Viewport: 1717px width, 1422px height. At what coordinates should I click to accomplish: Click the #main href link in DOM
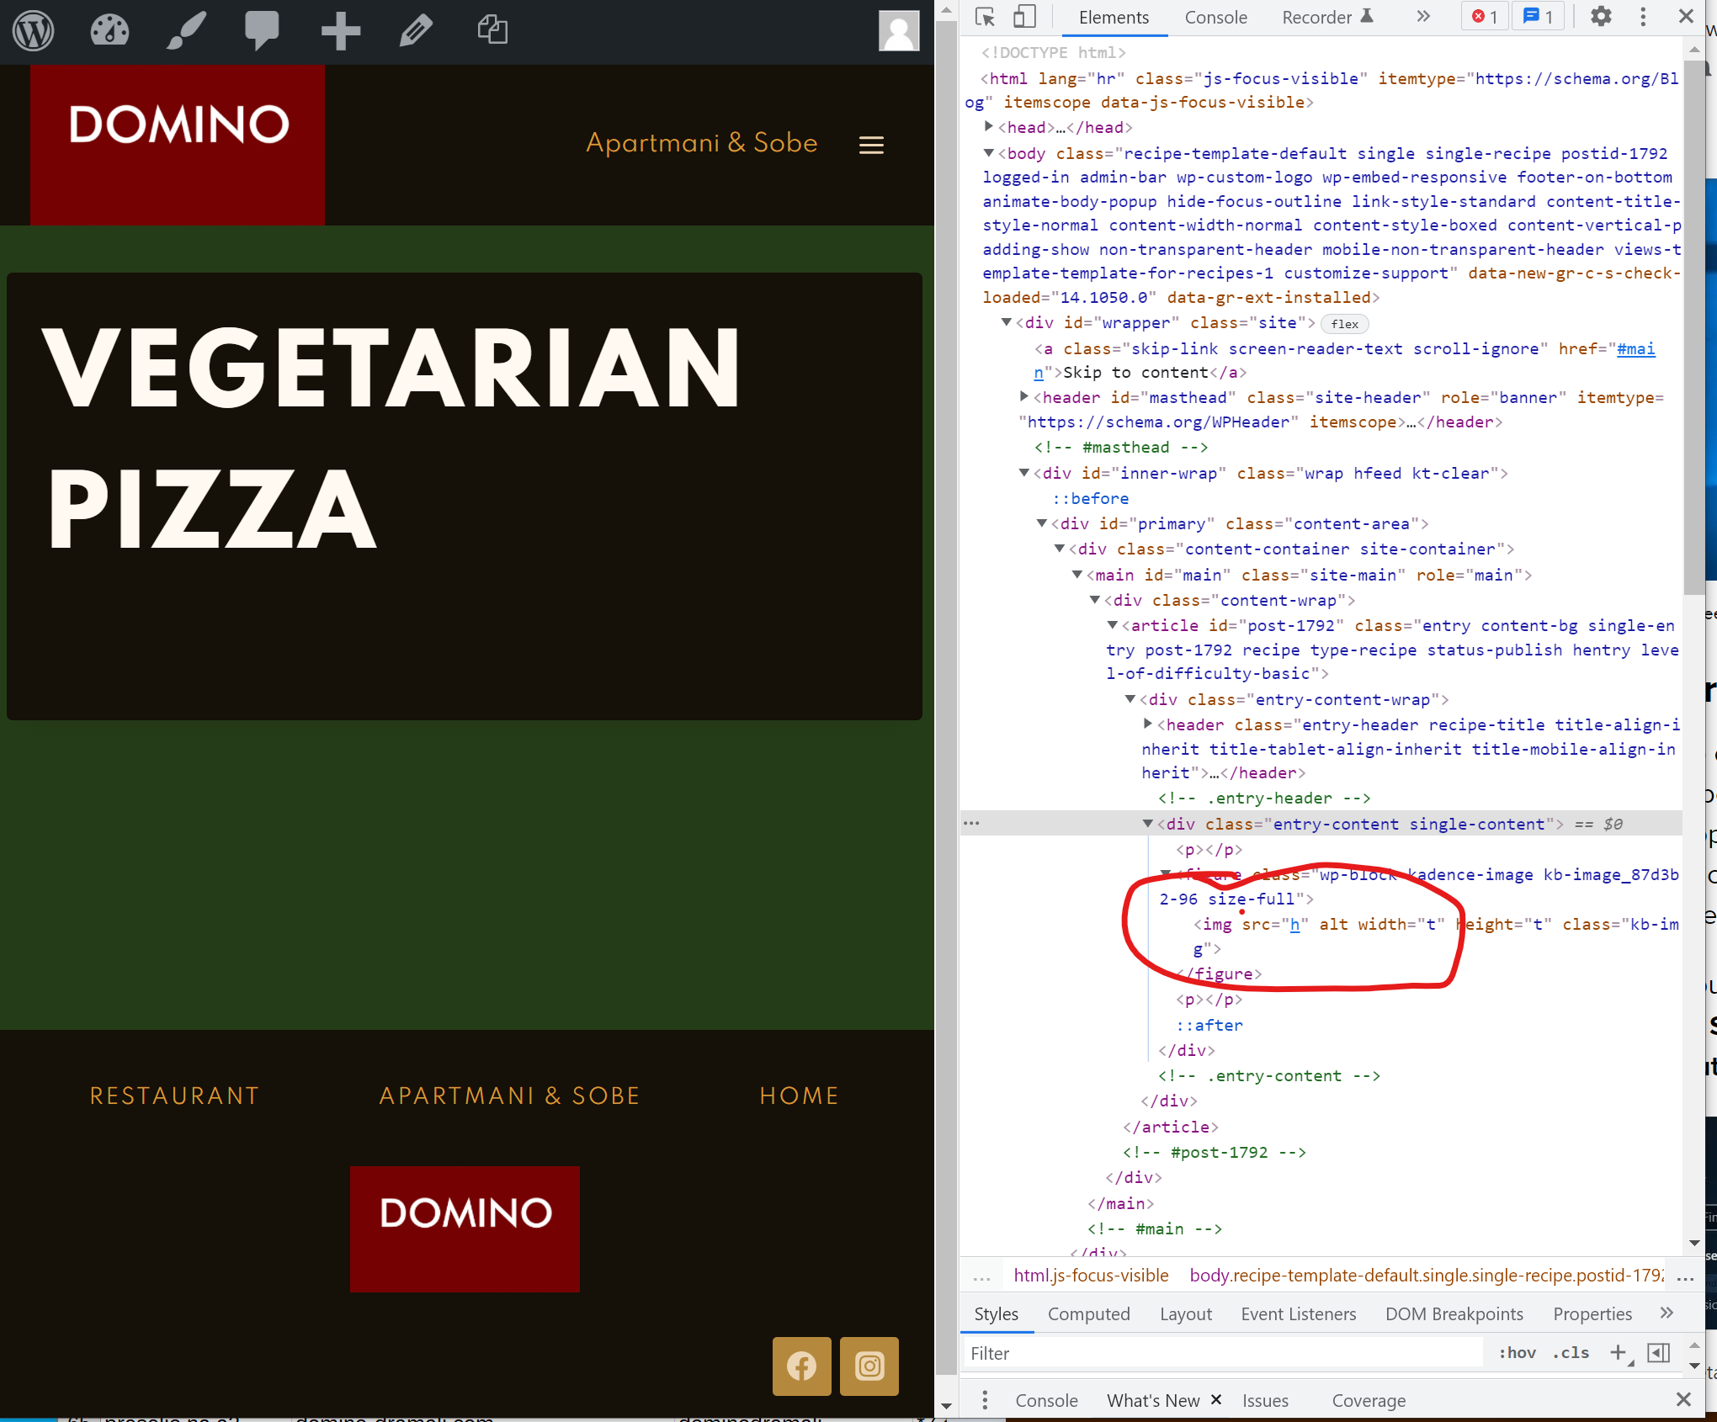1635,348
